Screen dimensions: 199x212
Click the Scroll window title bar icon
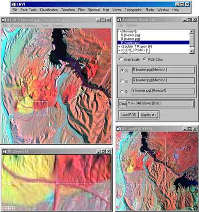click(119, 129)
